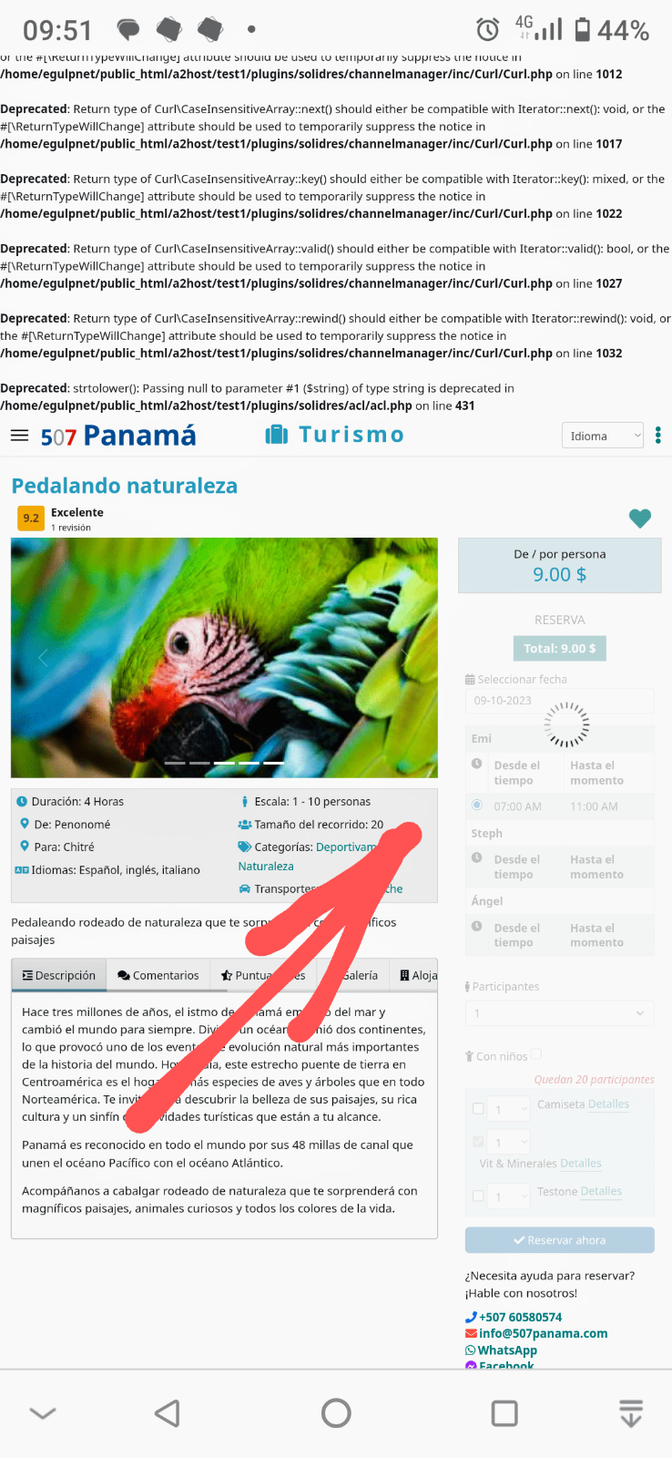Open the Idioma language dropdown
This screenshot has height=1458, width=672.
[x=603, y=436]
